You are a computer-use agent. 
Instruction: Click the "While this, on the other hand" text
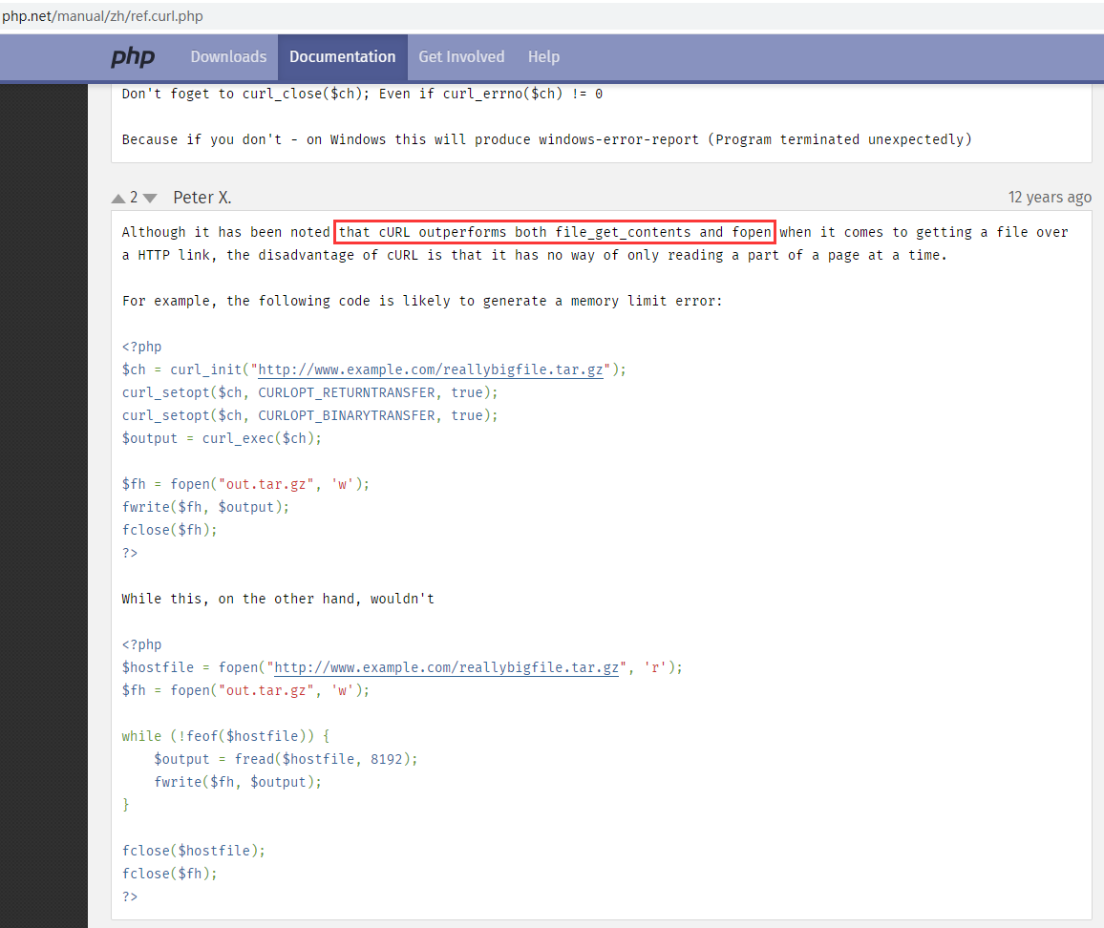(278, 599)
